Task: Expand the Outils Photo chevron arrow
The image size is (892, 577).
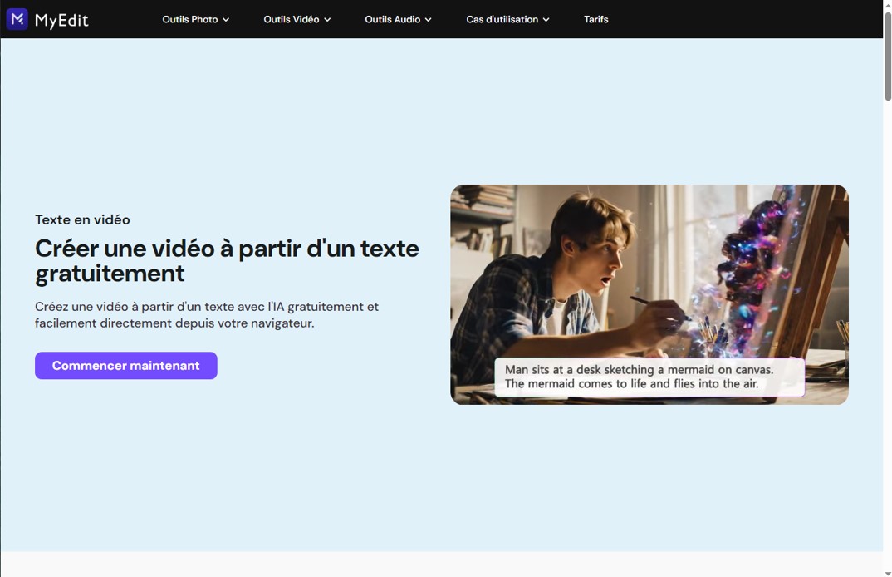Action: (226, 20)
